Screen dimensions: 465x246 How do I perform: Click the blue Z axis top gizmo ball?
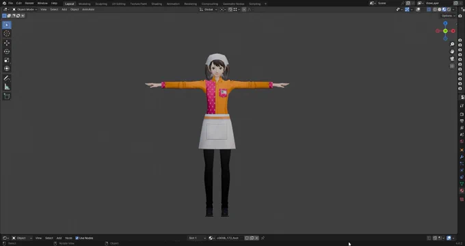(445, 23)
